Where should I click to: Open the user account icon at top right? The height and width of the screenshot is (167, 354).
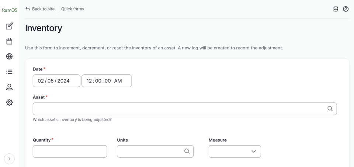click(346, 9)
